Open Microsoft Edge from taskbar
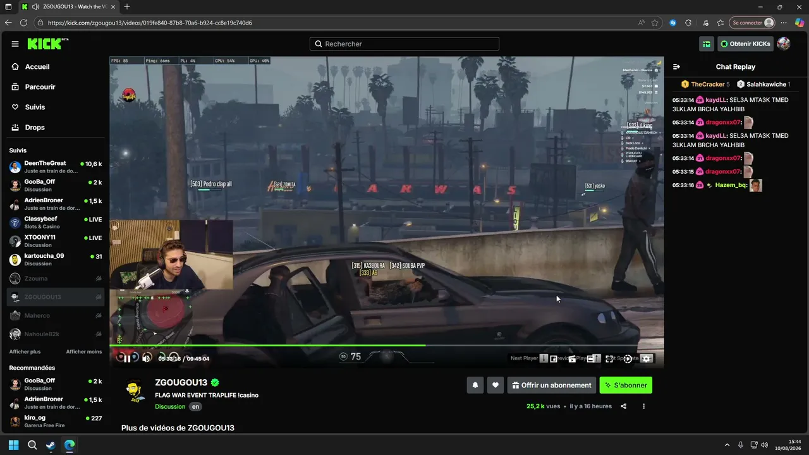The image size is (809, 455). 70,445
